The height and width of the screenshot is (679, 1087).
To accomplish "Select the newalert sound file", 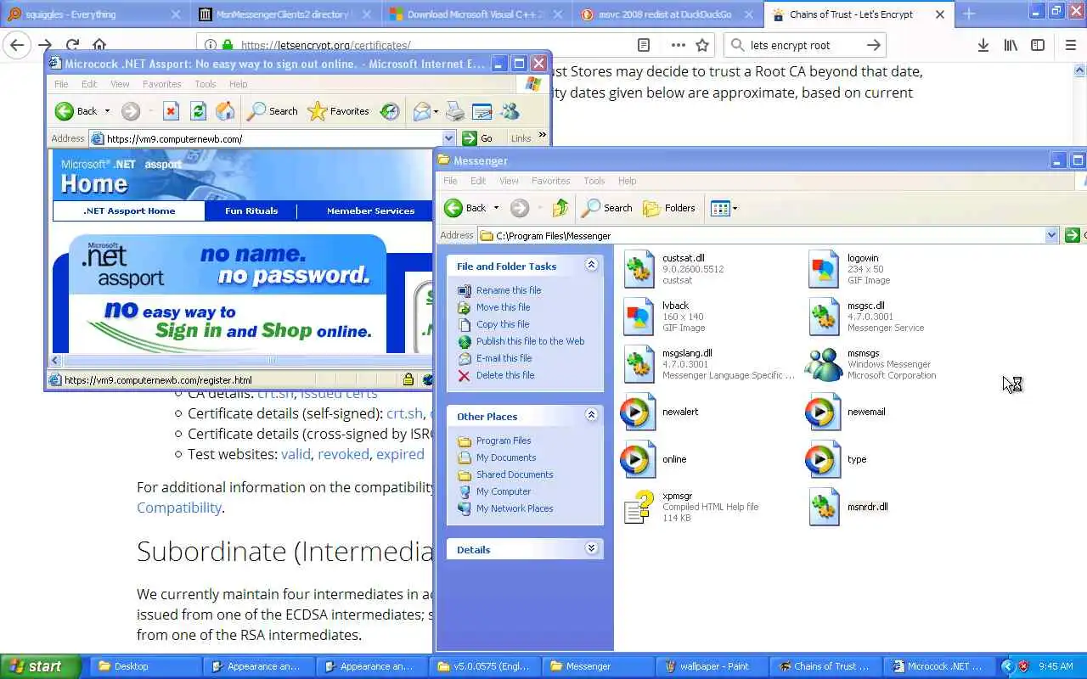I will coord(639,412).
